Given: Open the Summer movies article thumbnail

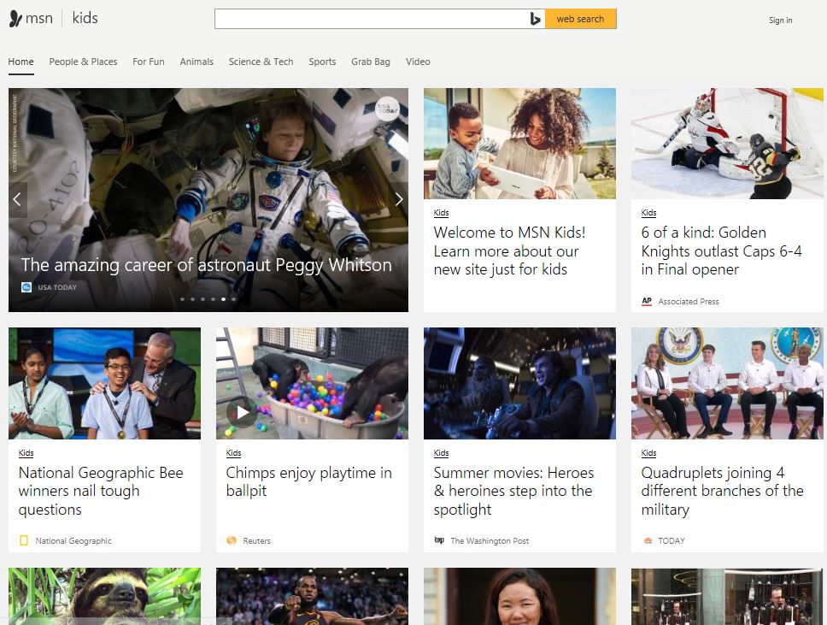Looking at the screenshot, I should point(519,383).
